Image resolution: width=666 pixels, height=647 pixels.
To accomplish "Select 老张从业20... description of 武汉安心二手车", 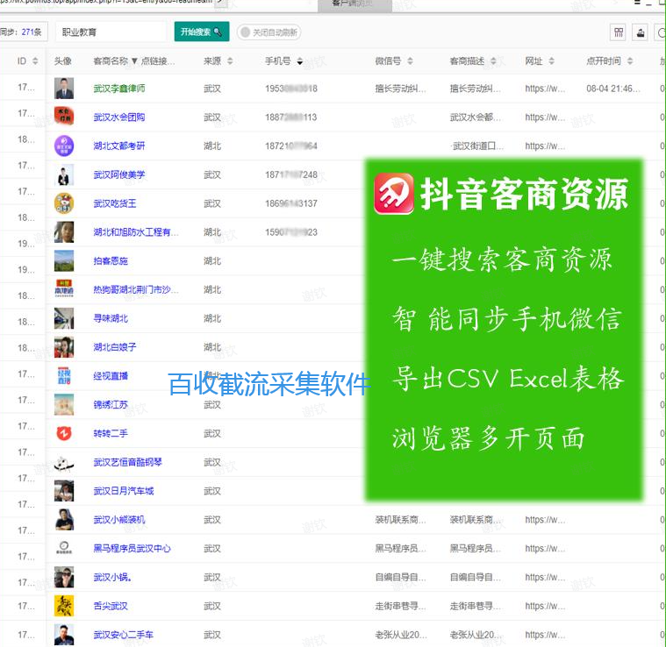I will click(x=476, y=635).
